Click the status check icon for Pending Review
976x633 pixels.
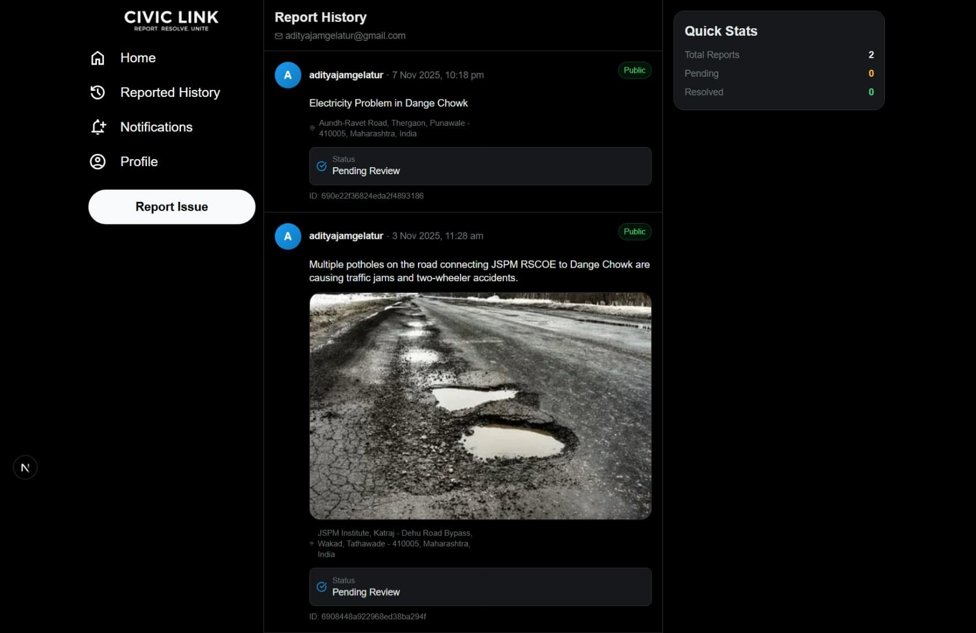point(322,165)
